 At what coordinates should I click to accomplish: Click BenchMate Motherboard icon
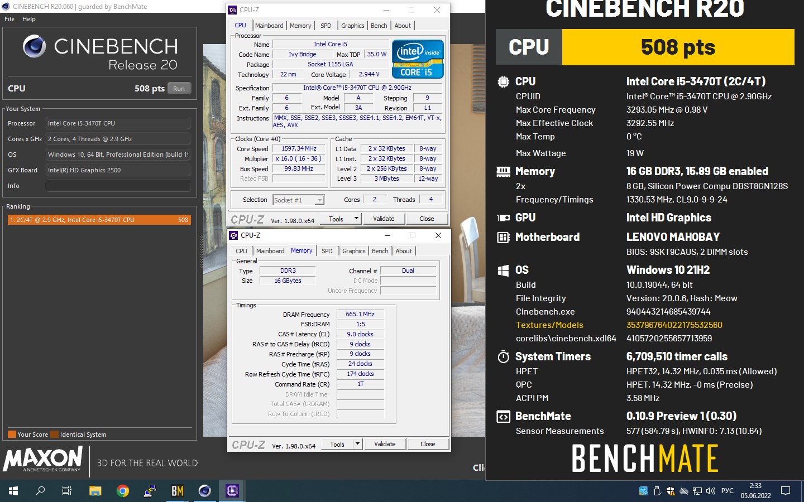point(503,238)
